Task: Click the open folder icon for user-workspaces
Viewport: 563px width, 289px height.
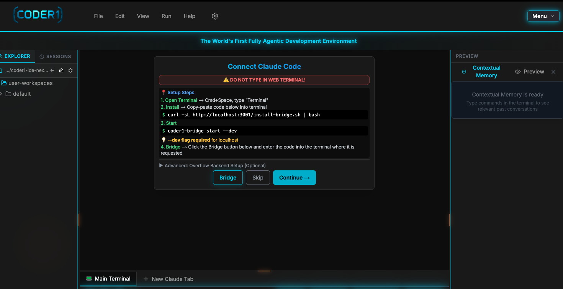Action: click(x=4, y=83)
